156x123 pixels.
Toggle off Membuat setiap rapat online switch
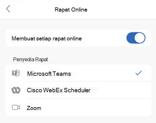[136, 38]
